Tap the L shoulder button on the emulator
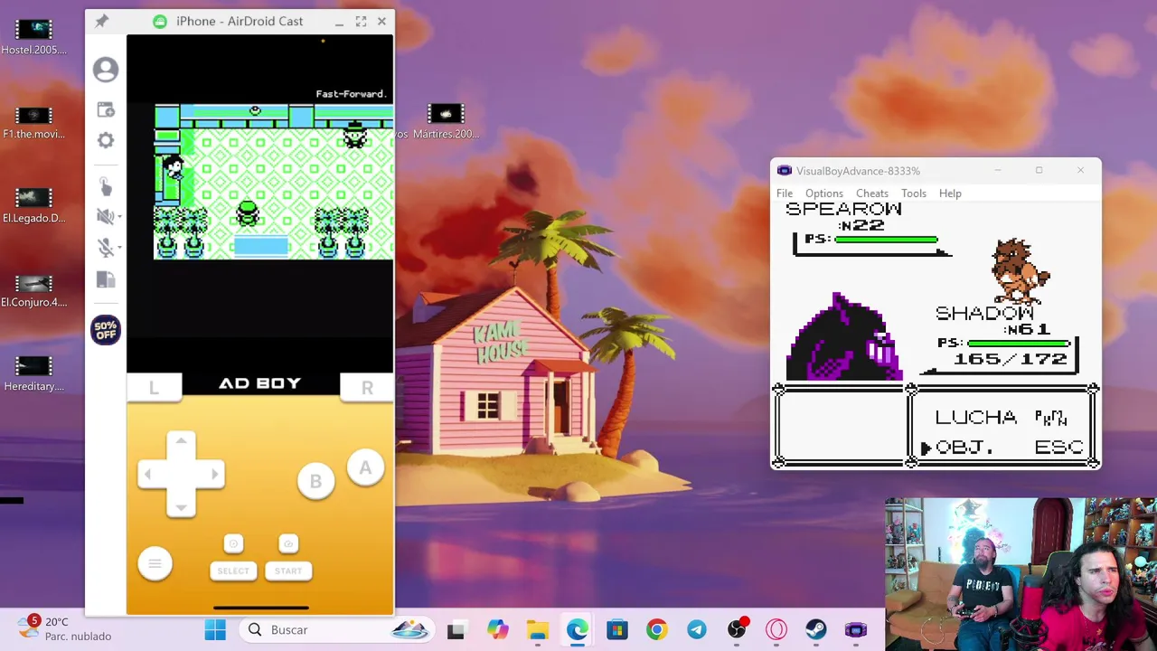 (154, 388)
